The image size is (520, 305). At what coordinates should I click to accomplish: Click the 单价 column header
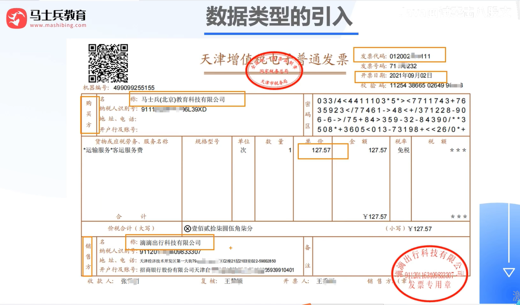(314, 141)
